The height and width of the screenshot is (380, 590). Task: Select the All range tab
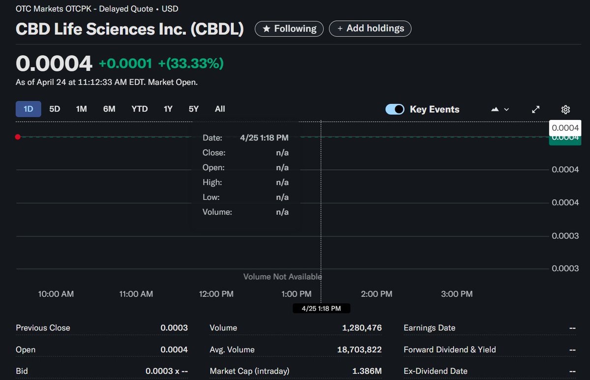tap(220, 109)
